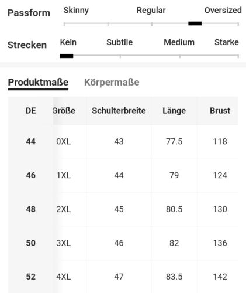Click the Oversized fit label
This screenshot has width=246, height=293.
click(223, 10)
